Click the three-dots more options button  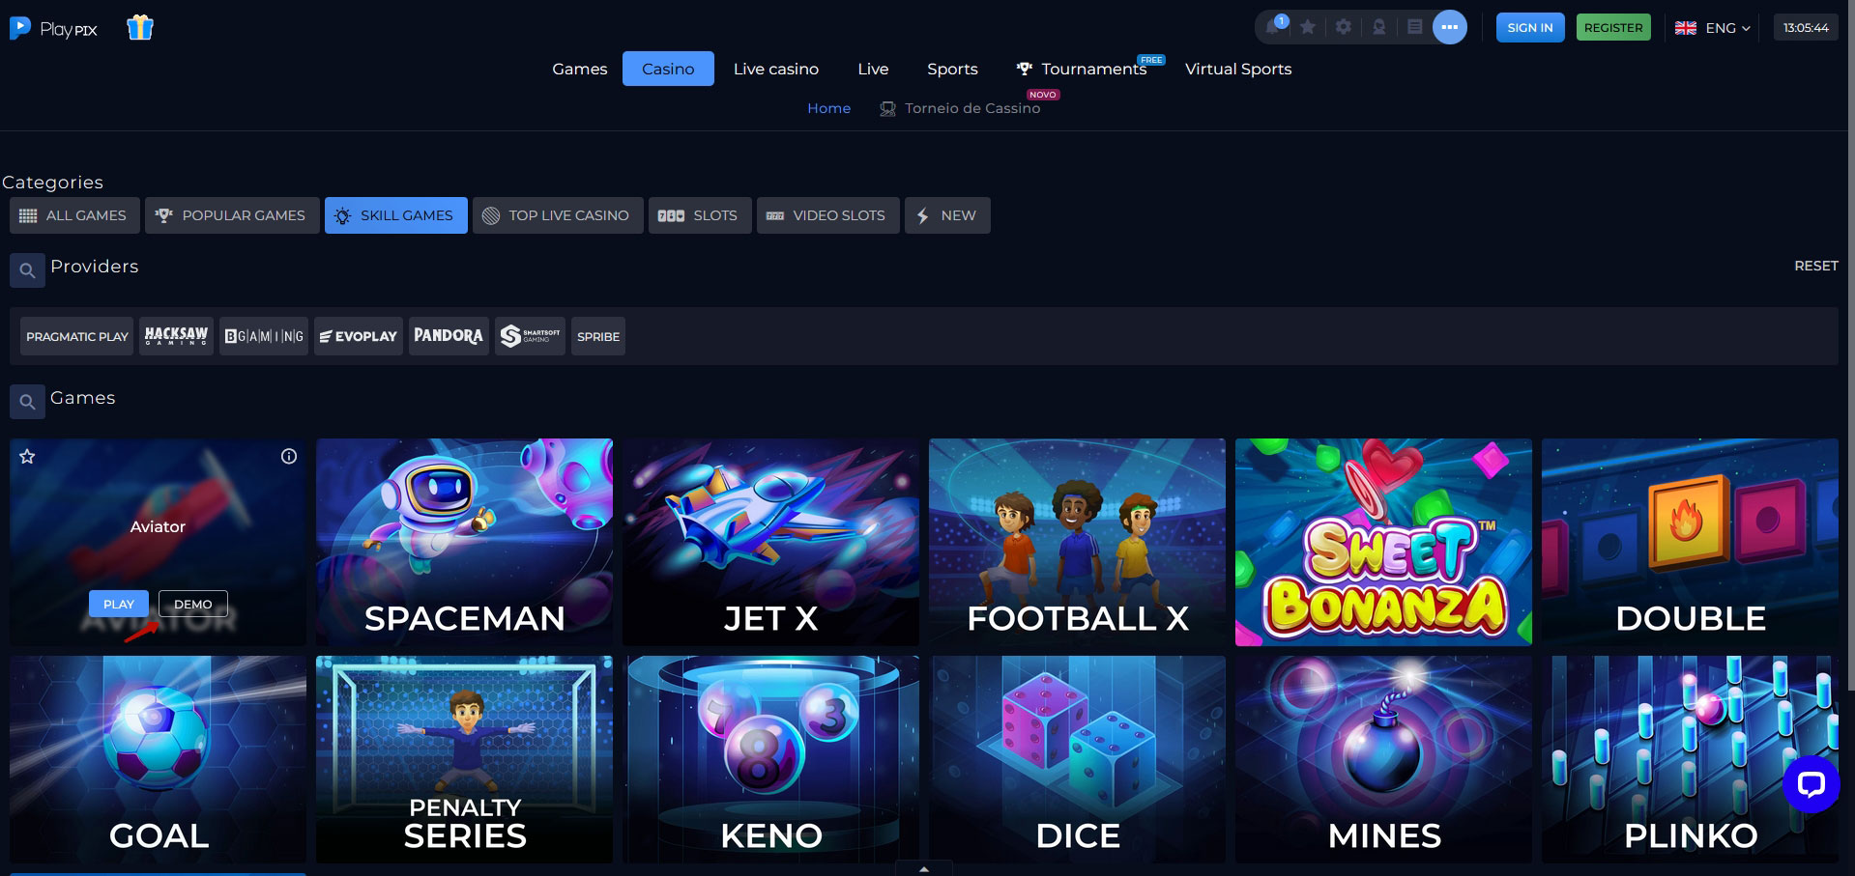(1449, 27)
